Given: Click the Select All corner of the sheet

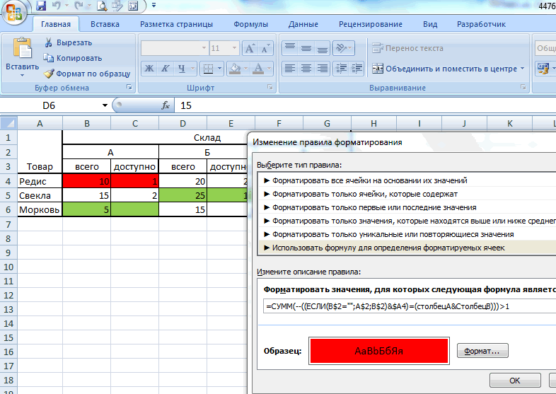Looking at the screenshot, I should (x=8, y=123).
